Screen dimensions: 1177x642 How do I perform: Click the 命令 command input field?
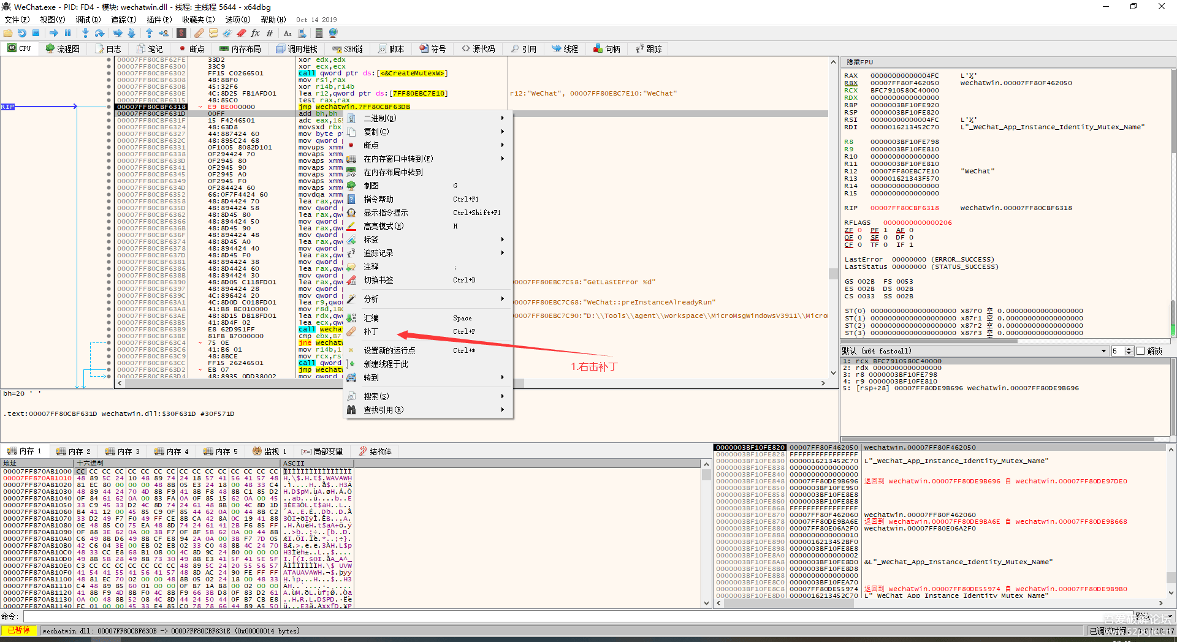pyautogui.click(x=552, y=617)
